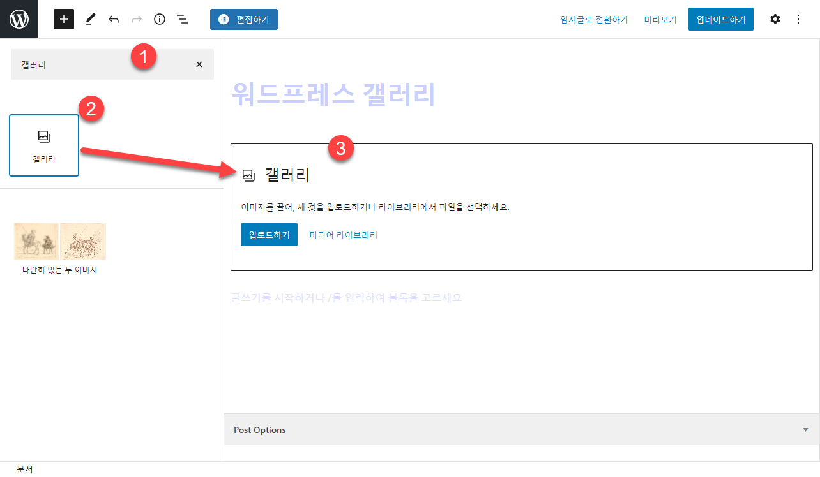Click the empty paragraph placeholder 글쓰기를 시작하거나
This screenshot has height=477, width=820.
point(346,298)
